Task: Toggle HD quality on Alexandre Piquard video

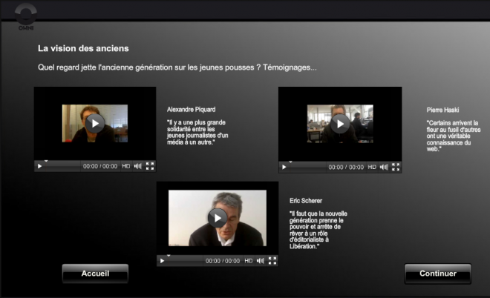Action: click(x=125, y=167)
